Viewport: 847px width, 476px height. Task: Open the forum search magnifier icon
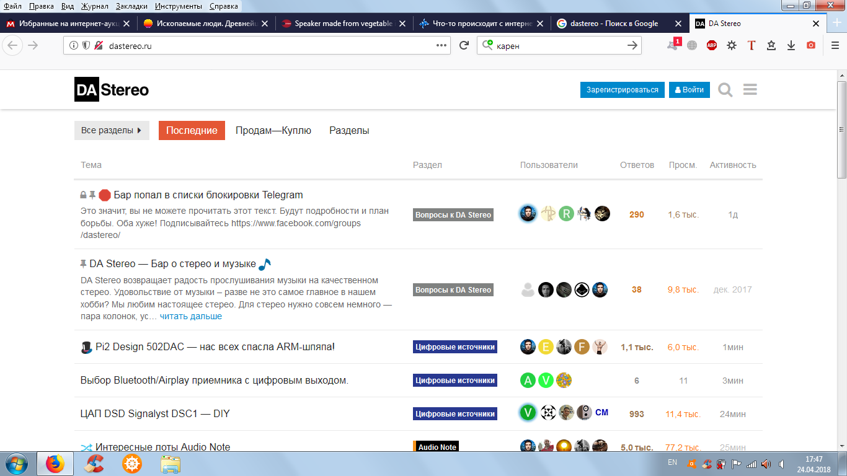tap(725, 90)
